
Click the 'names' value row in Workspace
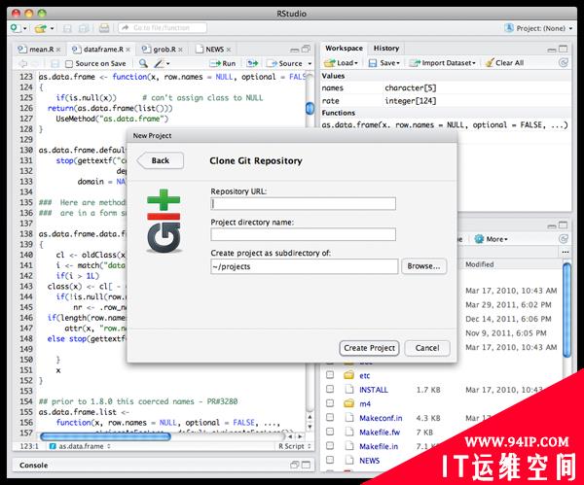446,88
